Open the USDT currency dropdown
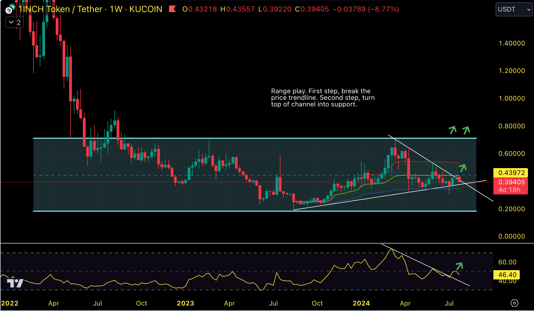Screen dimensions: 534x311 [514, 9]
